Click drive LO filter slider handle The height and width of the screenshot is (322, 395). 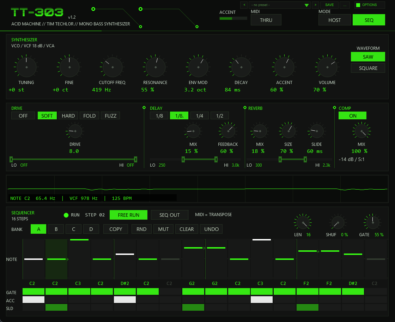click(x=11, y=159)
